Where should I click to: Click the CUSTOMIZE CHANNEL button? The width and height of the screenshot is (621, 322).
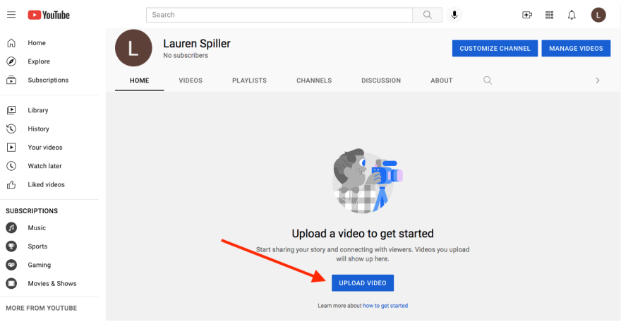pos(495,48)
